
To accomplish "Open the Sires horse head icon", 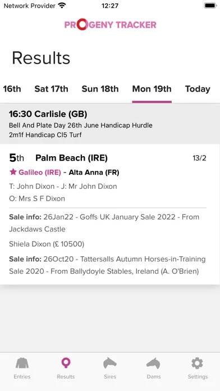I will [110, 363].
